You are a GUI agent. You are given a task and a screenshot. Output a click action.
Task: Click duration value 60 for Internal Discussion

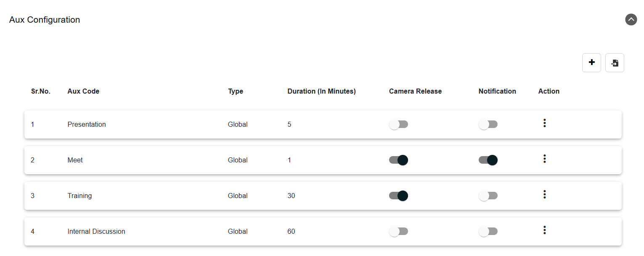(291, 231)
